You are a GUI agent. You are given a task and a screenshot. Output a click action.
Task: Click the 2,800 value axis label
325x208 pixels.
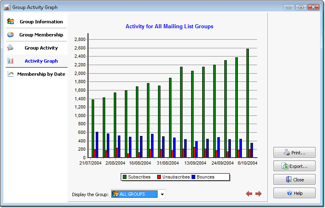[x=80, y=39]
